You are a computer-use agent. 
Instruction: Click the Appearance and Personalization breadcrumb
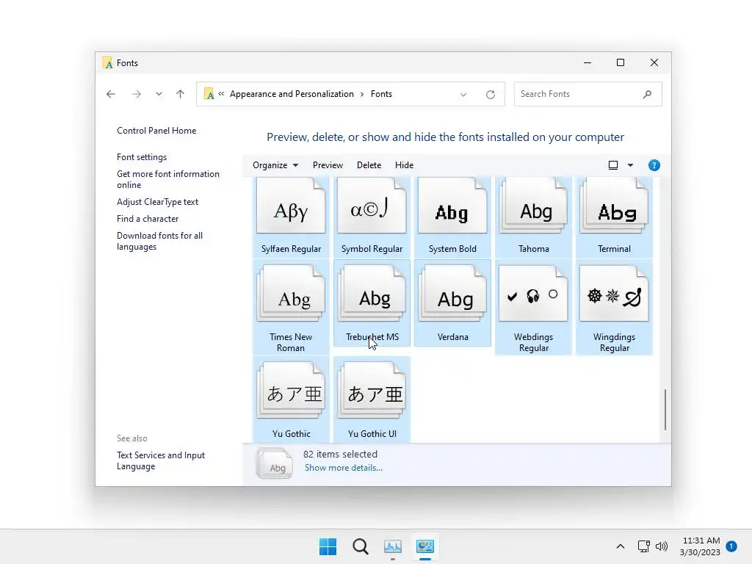(292, 94)
